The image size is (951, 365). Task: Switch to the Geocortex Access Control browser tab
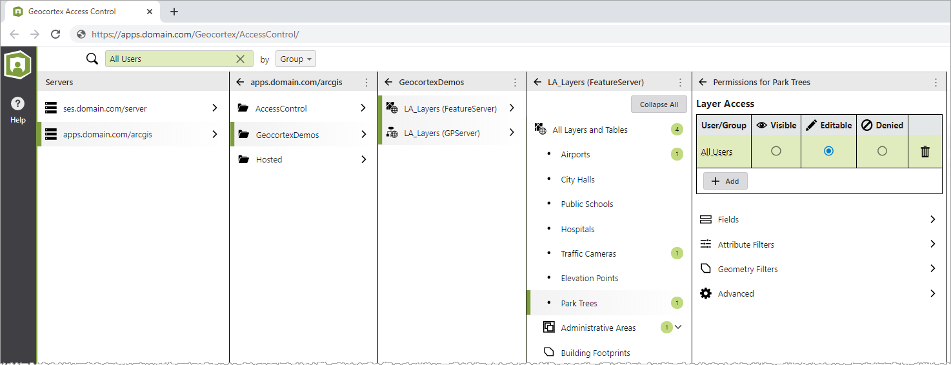click(x=83, y=12)
